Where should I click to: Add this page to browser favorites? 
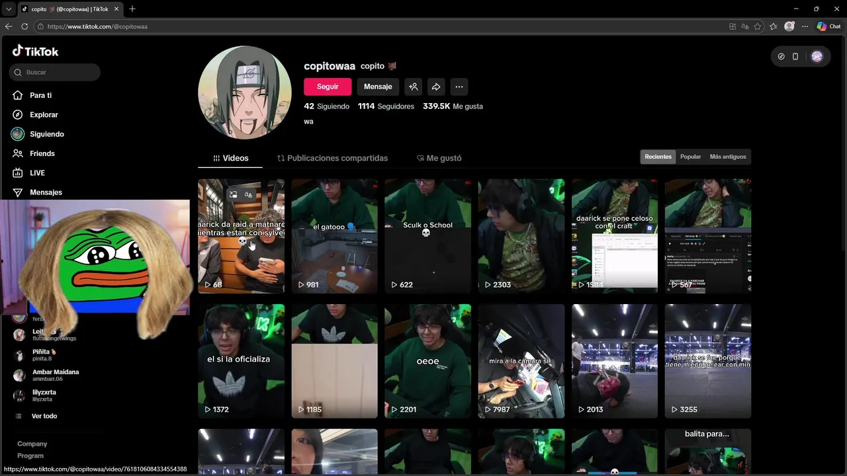[758, 26]
